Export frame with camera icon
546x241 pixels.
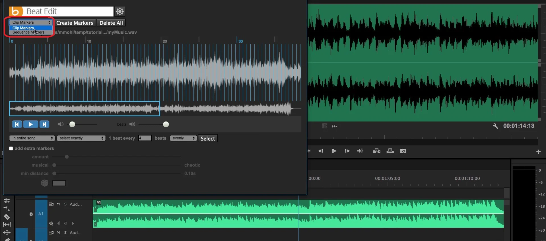403,151
